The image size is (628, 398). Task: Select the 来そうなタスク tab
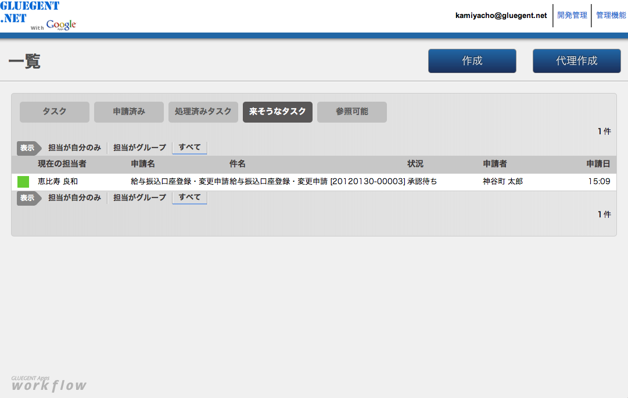(278, 112)
